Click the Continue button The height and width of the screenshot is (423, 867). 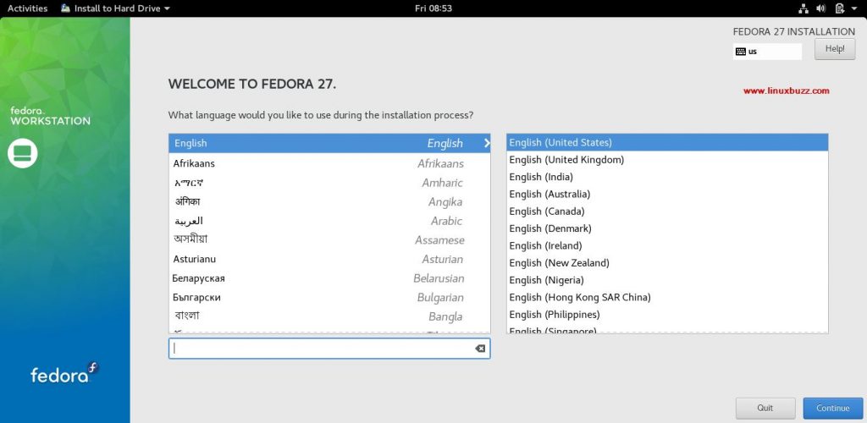coord(833,408)
